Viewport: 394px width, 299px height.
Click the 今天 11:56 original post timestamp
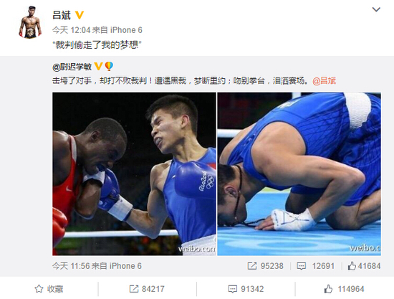(71, 266)
